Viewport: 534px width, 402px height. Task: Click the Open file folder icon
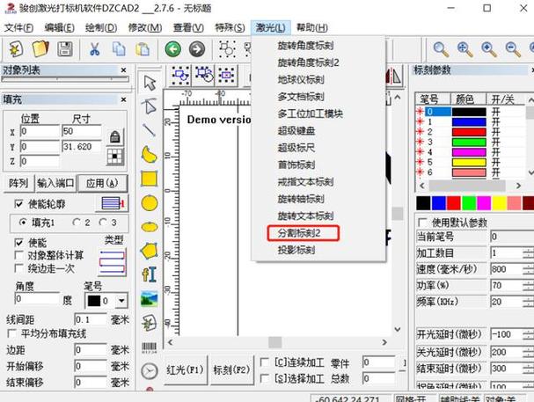click(x=40, y=49)
